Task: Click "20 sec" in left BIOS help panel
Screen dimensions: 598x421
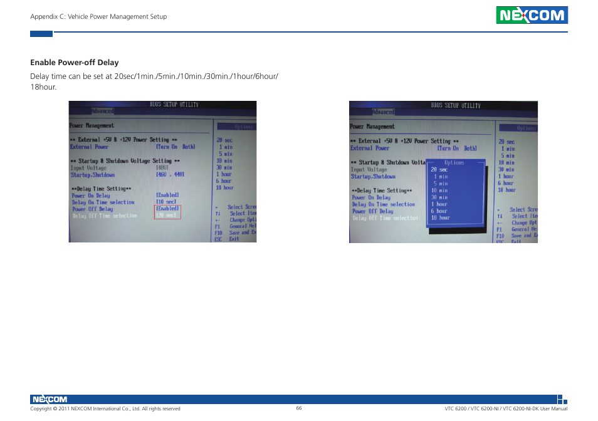Action: point(224,140)
